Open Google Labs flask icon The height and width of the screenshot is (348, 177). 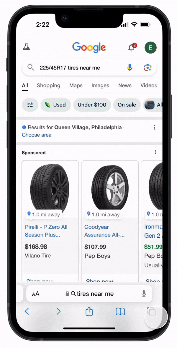26,47
